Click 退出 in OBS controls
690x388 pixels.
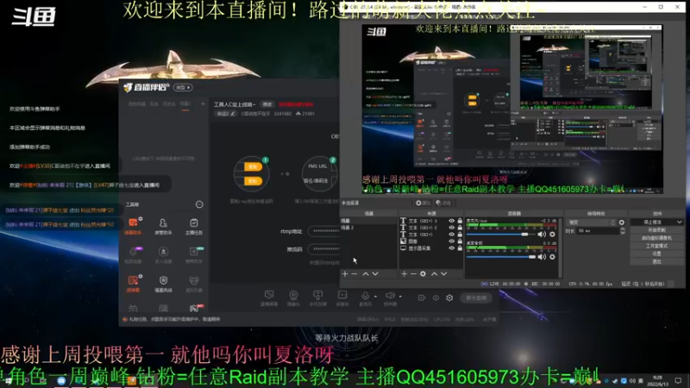pyautogui.click(x=656, y=262)
